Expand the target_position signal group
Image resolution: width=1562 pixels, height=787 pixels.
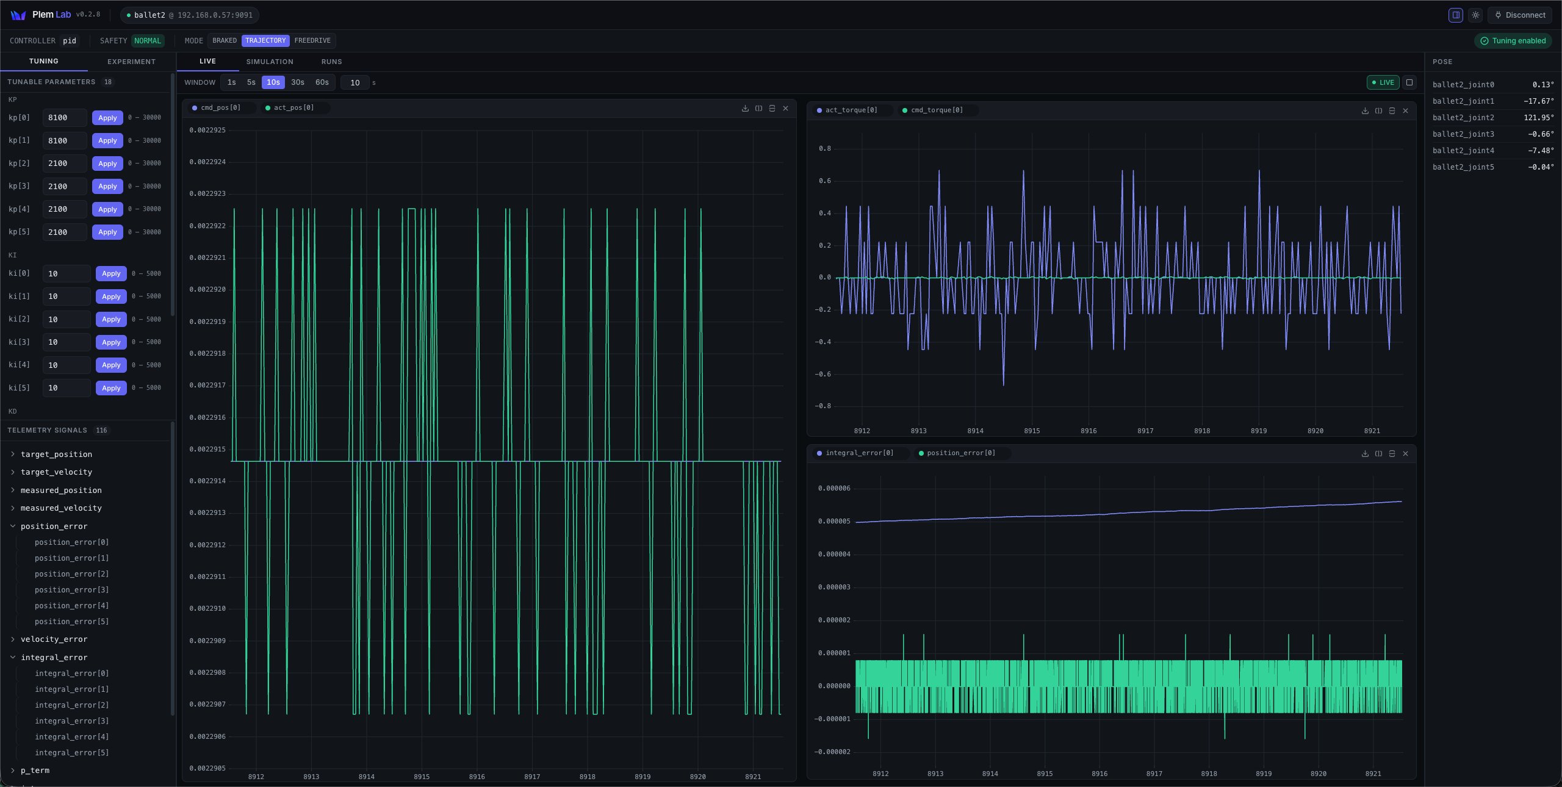tap(56, 455)
